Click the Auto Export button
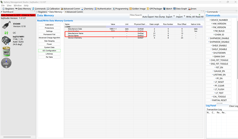The width and height of the screenshot is (238, 139). click(148, 17)
